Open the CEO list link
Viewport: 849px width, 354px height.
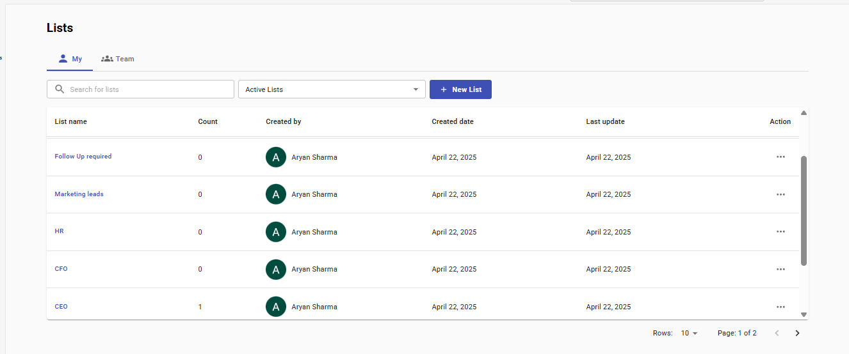pyautogui.click(x=61, y=307)
